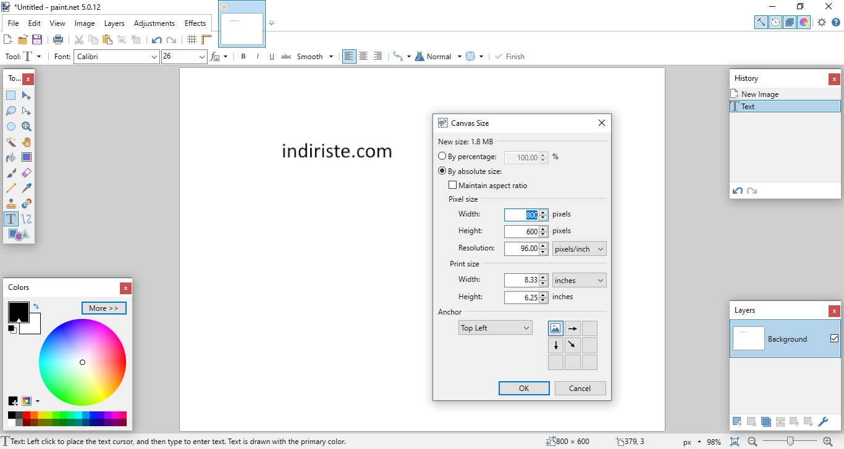Screen dimensions: 844x449
Task: Open the Image menu
Action: (85, 23)
